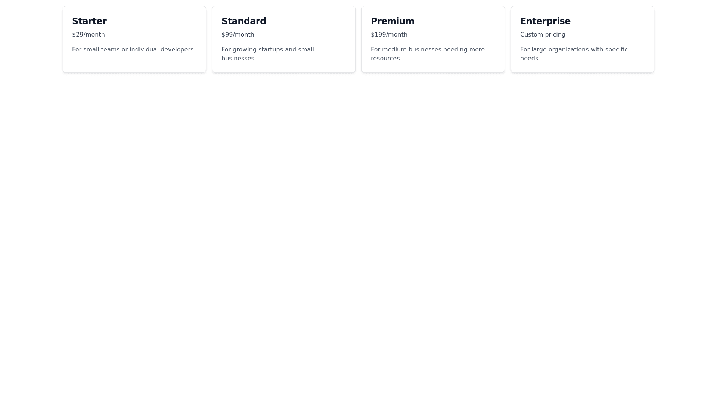Click the growing startups description text

pyautogui.click(x=267, y=54)
